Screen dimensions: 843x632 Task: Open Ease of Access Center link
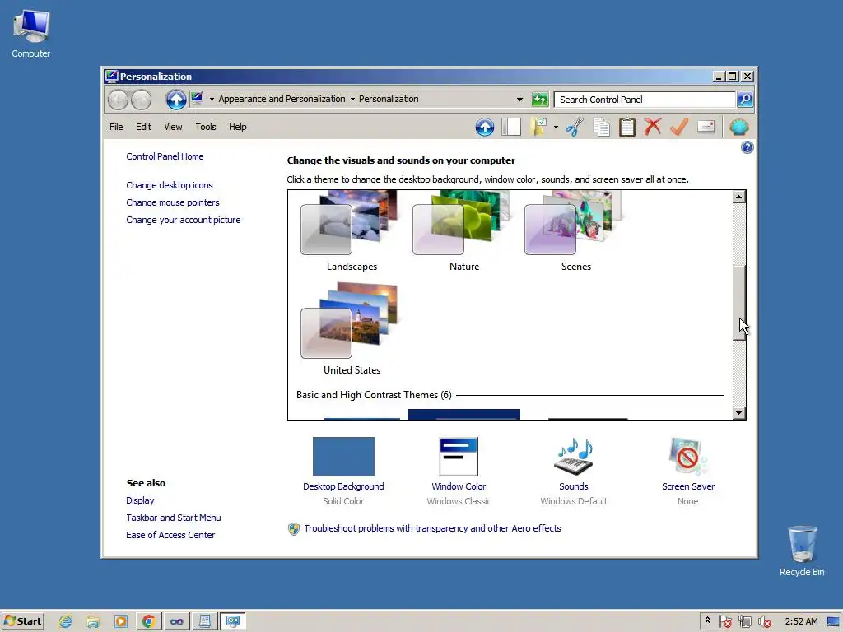pyautogui.click(x=170, y=535)
